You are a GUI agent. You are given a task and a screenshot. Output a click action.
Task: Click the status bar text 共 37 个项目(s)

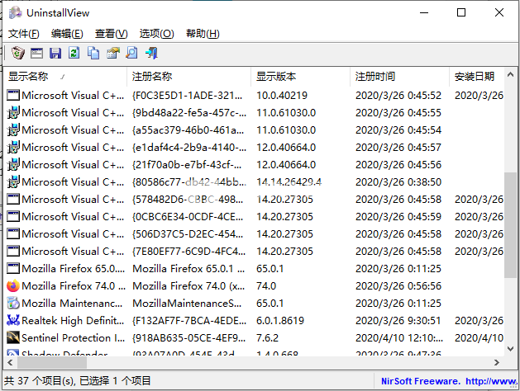click(40, 381)
